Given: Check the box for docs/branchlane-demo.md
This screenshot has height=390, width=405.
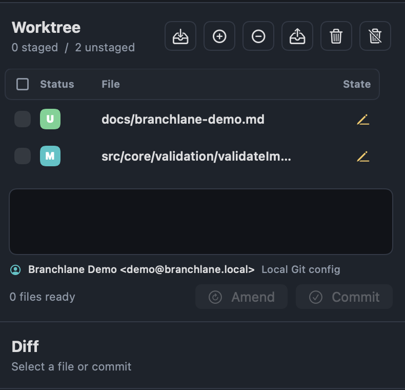Looking at the screenshot, I should (x=23, y=119).
